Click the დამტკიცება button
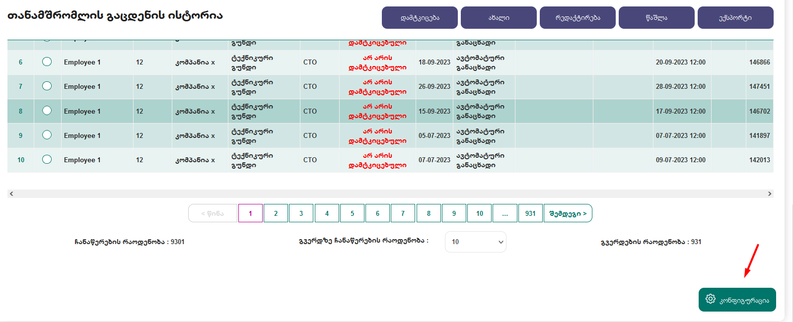793x322 pixels. click(420, 18)
